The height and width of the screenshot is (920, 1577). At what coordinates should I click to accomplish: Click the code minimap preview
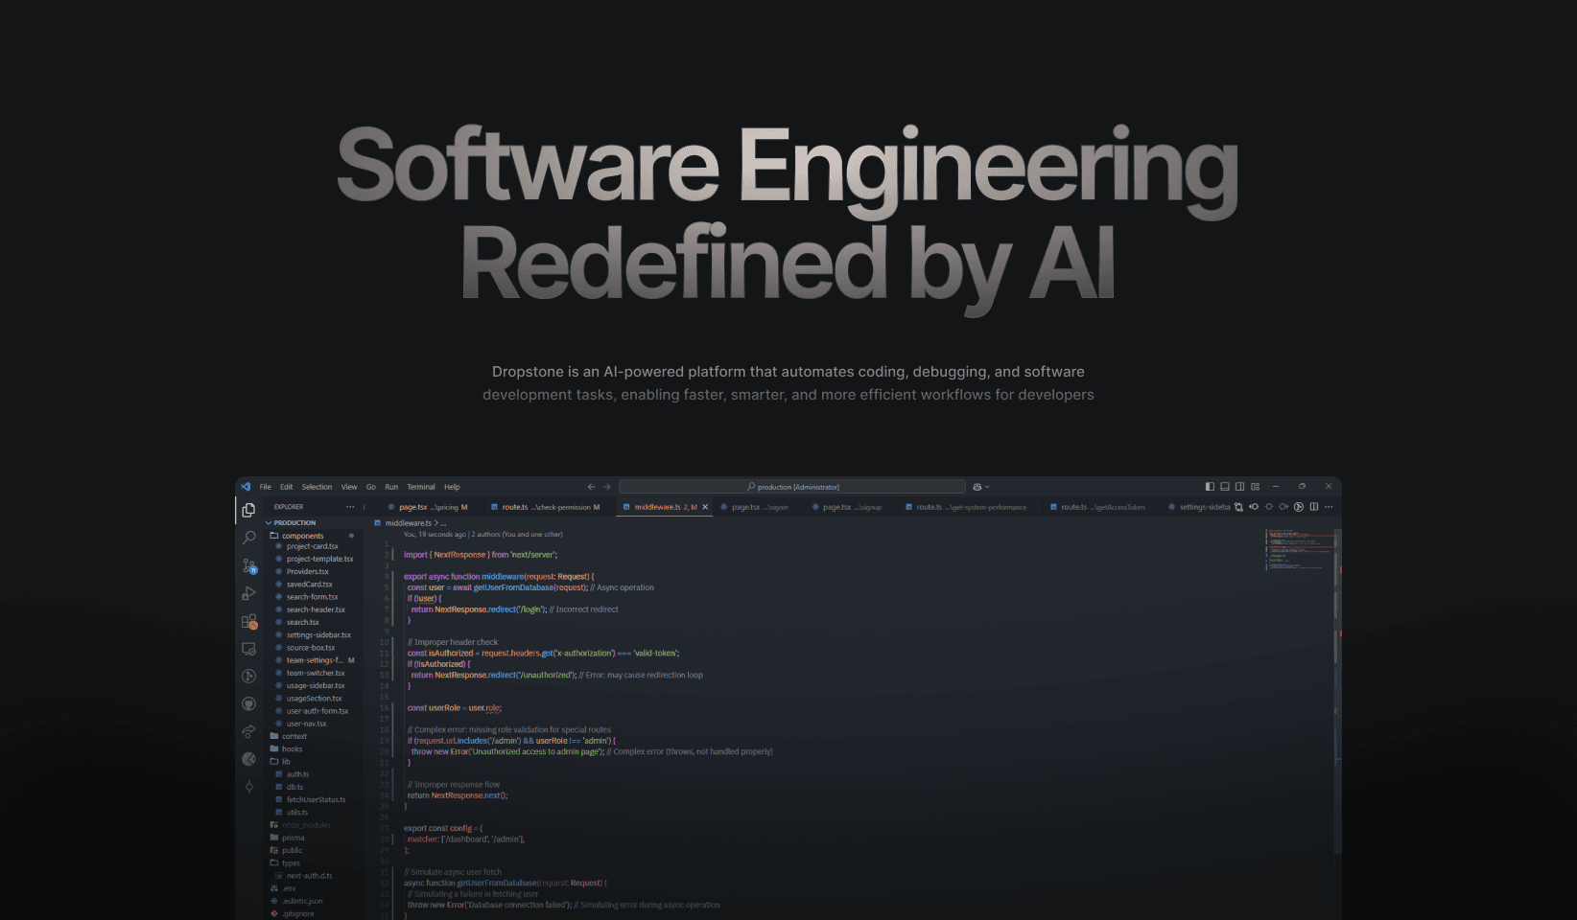(1301, 549)
